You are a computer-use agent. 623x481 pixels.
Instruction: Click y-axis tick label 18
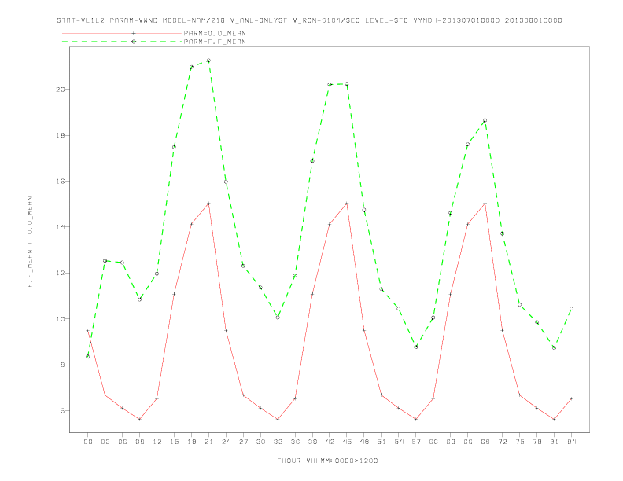[x=60, y=135]
